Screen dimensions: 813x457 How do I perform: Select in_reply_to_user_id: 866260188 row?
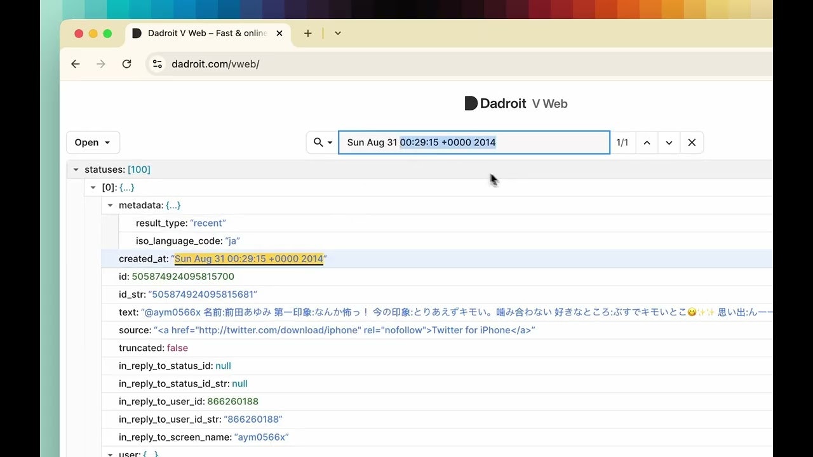(437, 401)
